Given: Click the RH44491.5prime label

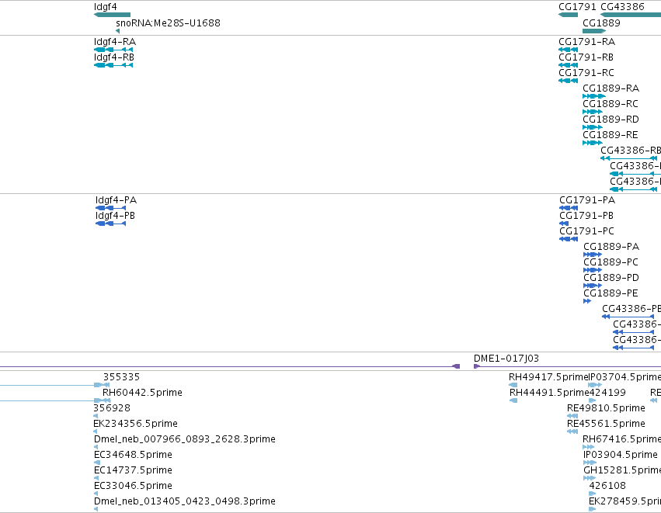Looking at the screenshot, I should [x=549, y=393].
